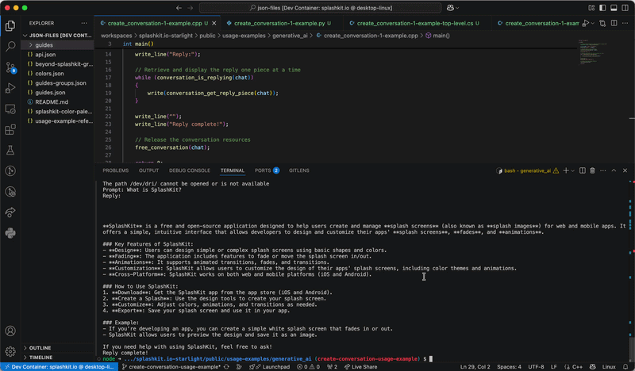The width and height of the screenshot is (635, 371).
Task: Open the Customize Layout icon
Action: [591, 8]
